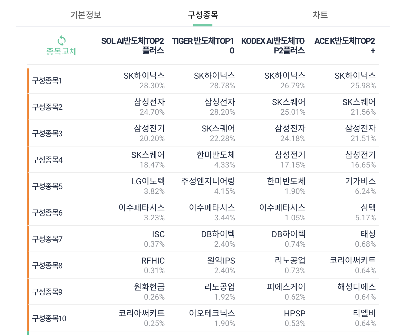Viewport: 417px width, 335px height.
Task: Switch to the 기본정보 tab
Action: [x=86, y=15]
